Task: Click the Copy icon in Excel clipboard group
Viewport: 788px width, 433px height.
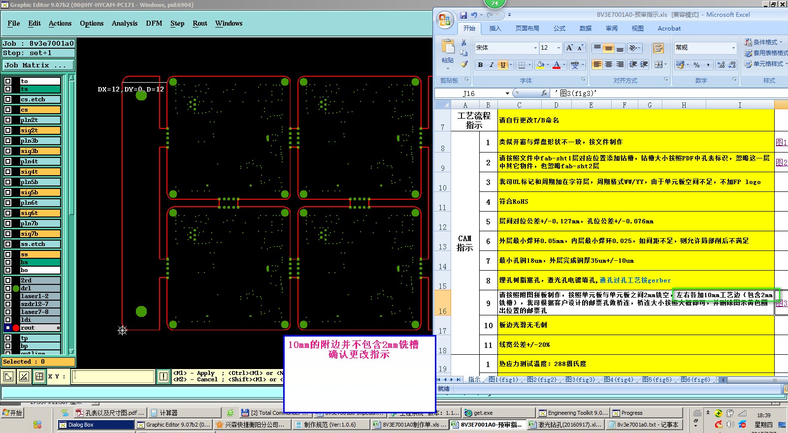Action: pyautogui.click(x=464, y=53)
